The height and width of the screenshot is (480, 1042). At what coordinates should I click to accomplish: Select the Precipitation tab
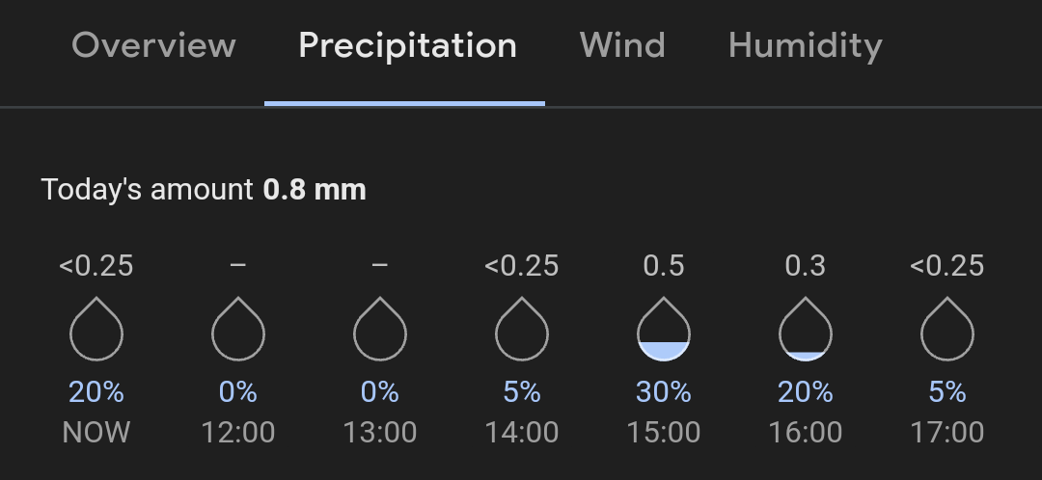[407, 46]
